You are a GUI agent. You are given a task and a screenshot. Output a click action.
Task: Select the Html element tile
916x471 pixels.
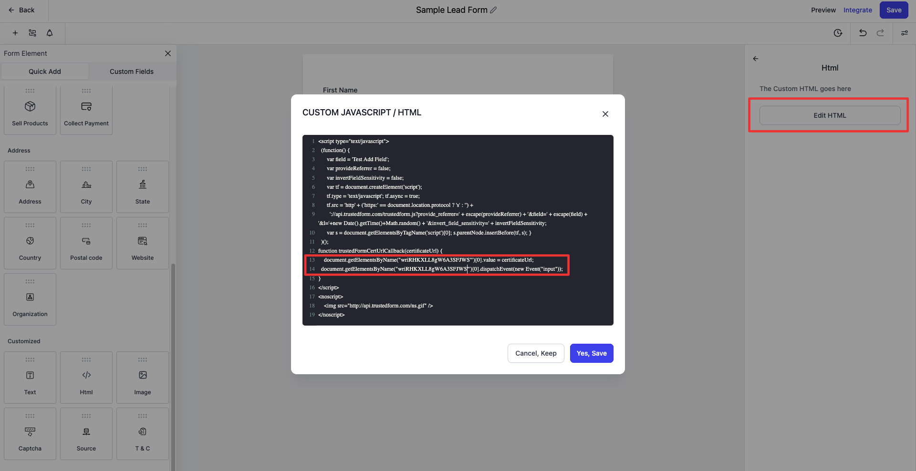pyautogui.click(x=86, y=377)
